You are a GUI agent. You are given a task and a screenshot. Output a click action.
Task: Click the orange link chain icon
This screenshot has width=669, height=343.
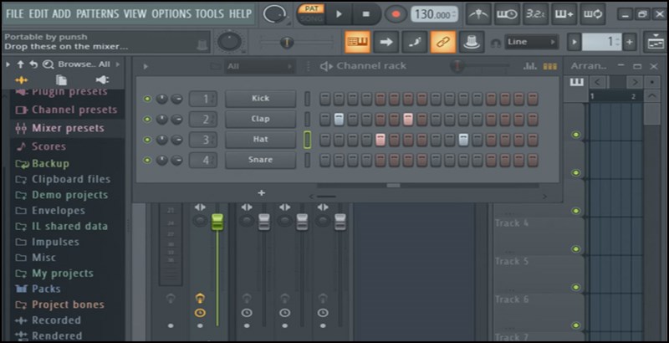443,42
